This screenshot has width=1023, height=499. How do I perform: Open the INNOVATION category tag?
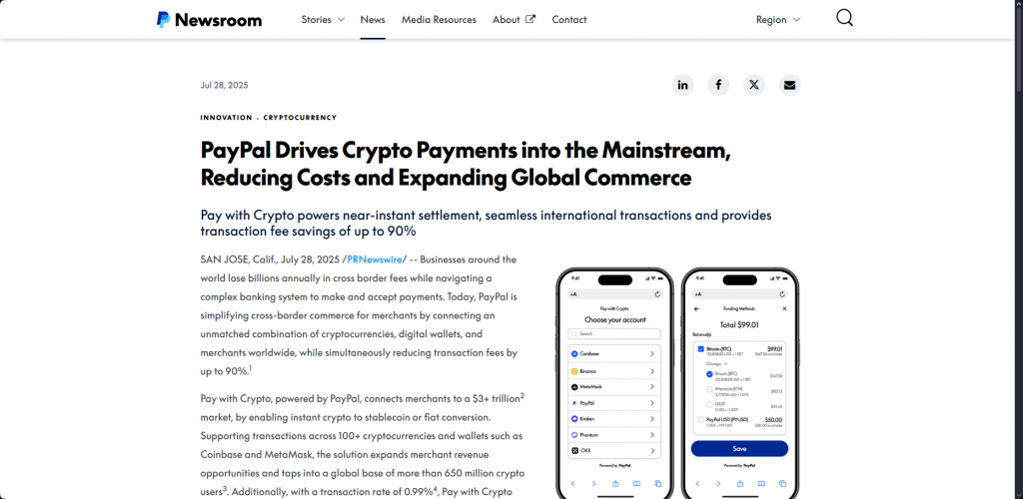pyautogui.click(x=226, y=118)
